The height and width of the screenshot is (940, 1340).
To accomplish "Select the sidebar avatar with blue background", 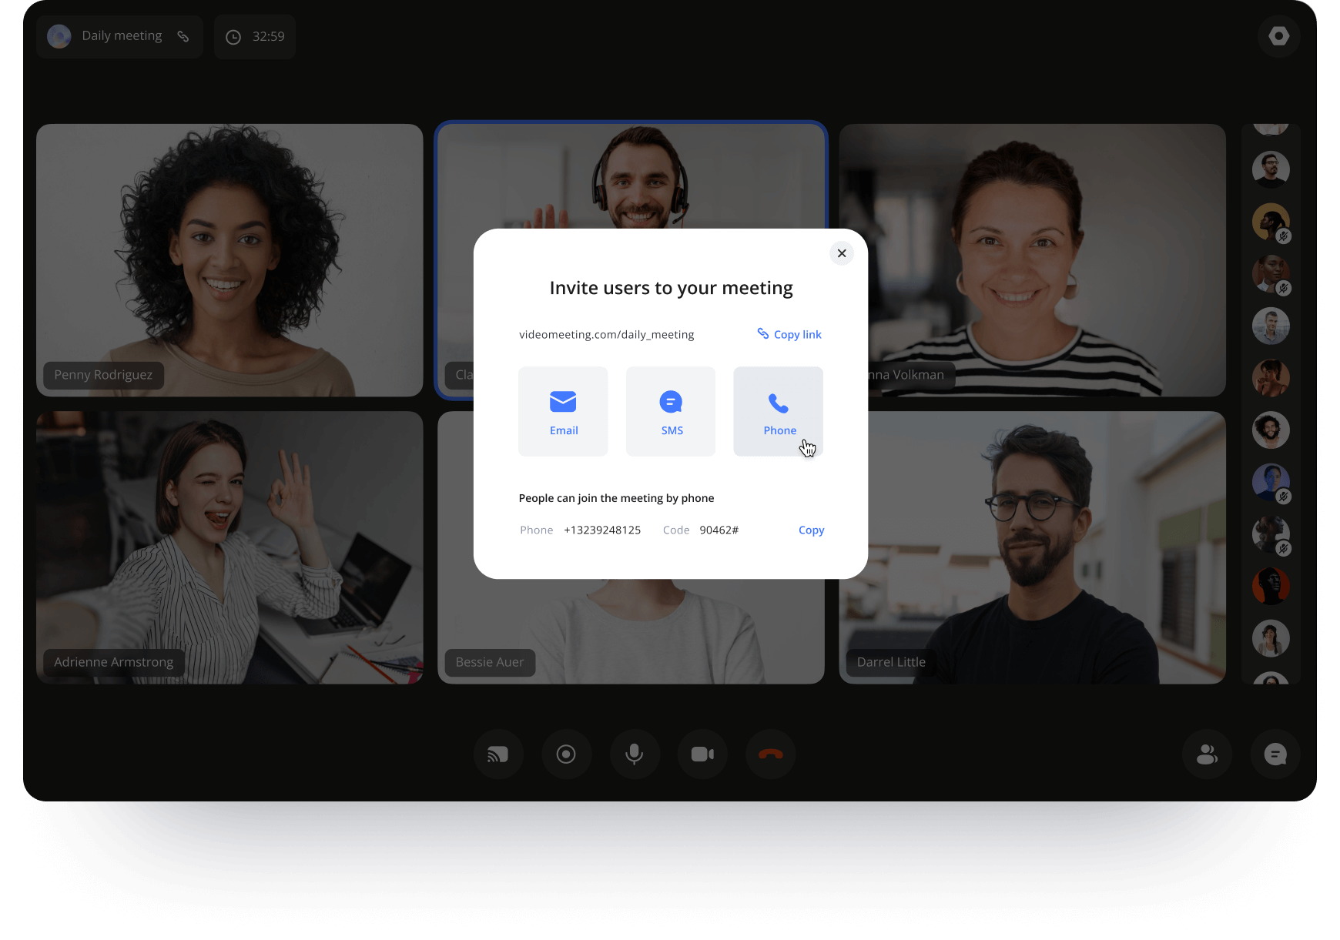I will [x=1271, y=482].
